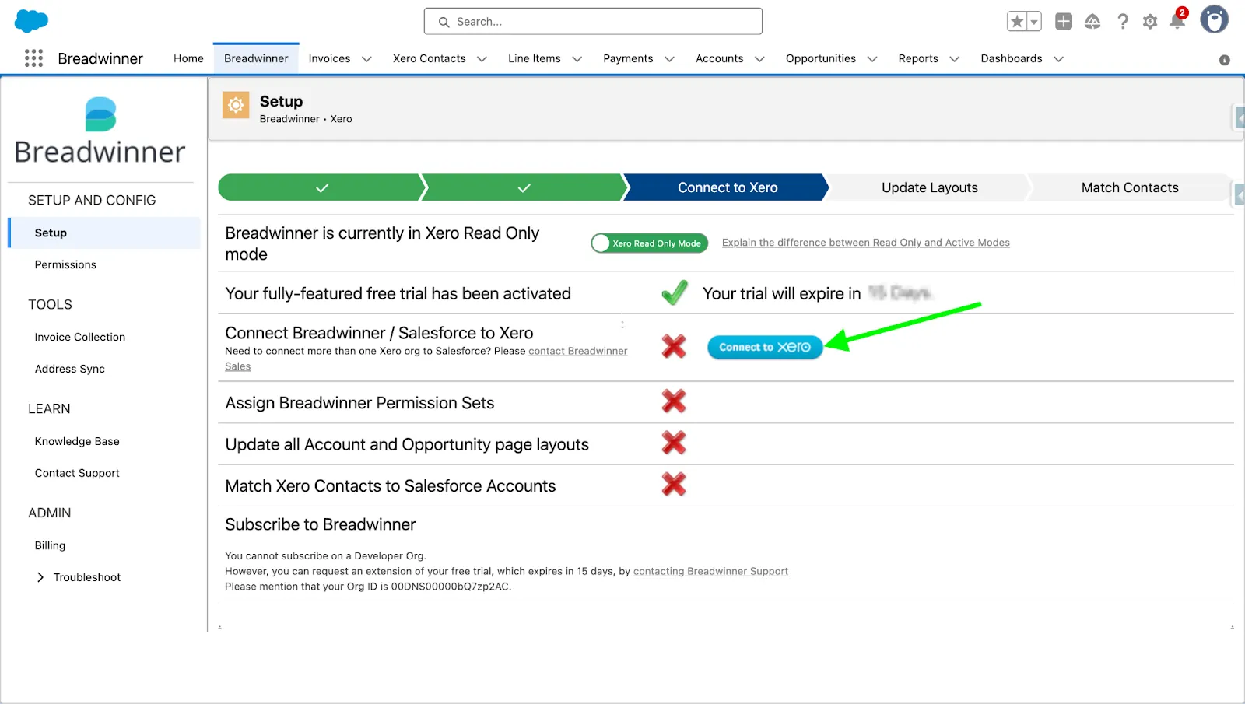Open the contacting Breadwinner Support link

[x=710, y=571]
